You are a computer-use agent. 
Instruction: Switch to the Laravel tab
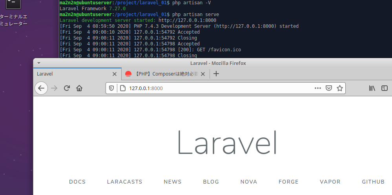(x=77, y=74)
